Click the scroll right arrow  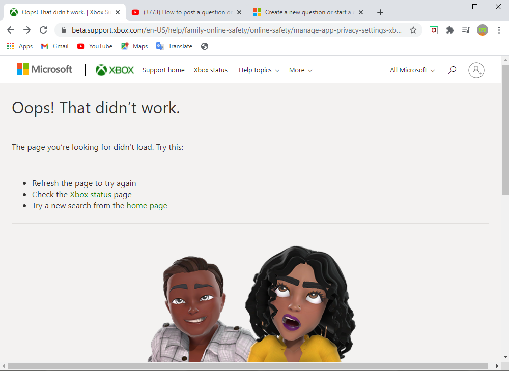point(497,366)
